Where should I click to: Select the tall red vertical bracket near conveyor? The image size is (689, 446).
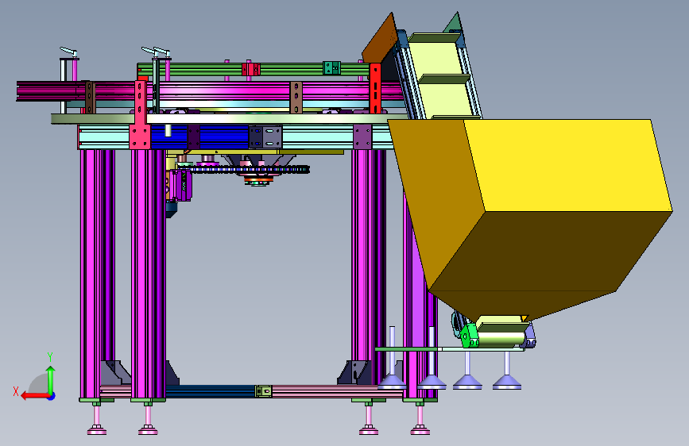(x=375, y=88)
